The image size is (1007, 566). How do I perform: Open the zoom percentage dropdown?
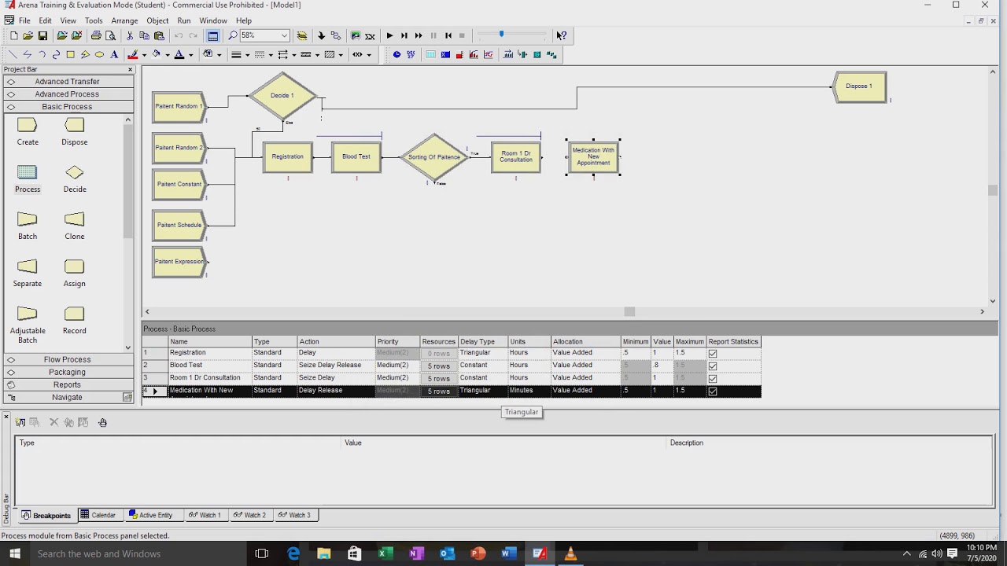point(284,35)
